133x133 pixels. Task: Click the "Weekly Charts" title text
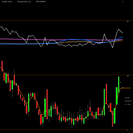click(x=7, y=2)
